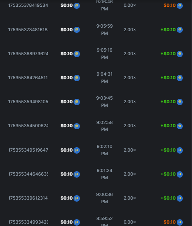Click the coin icon next to the orange 9:06:46 PM payout
Image resolution: width=192 pixels, height=226 pixels.
[x=180, y=6]
